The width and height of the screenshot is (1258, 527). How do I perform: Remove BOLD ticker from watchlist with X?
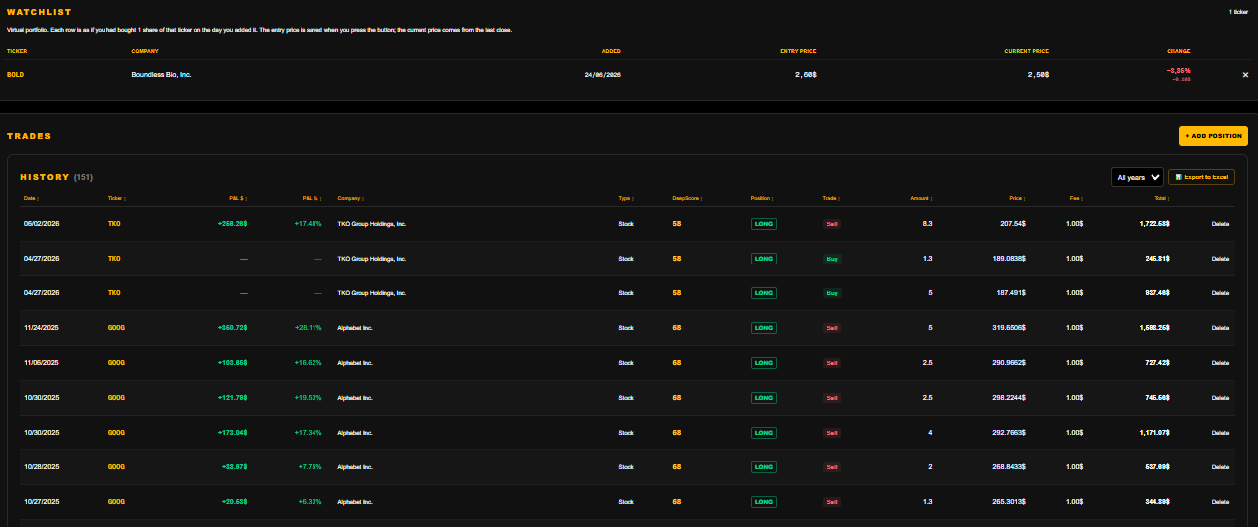coord(1245,75)
